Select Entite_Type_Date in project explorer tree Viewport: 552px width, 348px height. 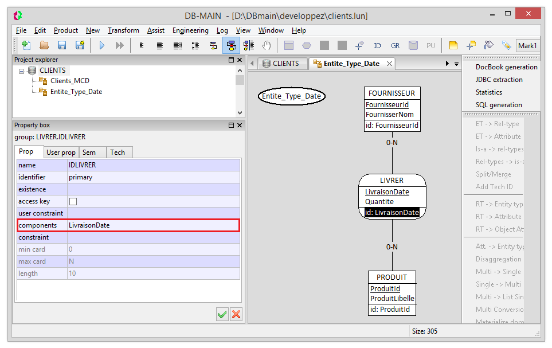click(76, 92)
